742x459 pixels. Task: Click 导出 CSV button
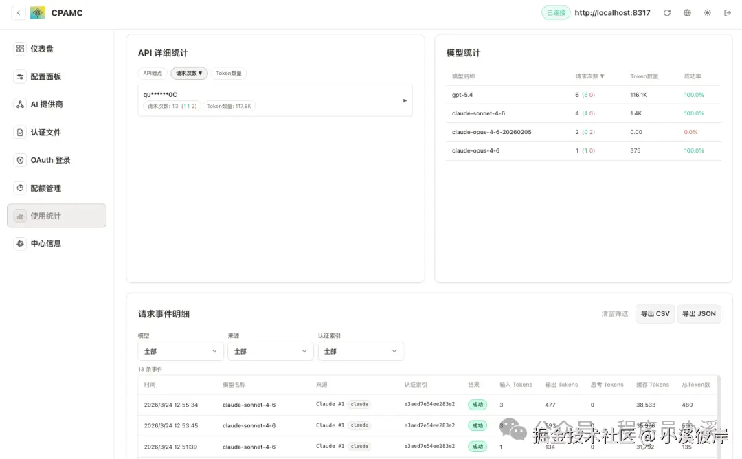point(655,314)
